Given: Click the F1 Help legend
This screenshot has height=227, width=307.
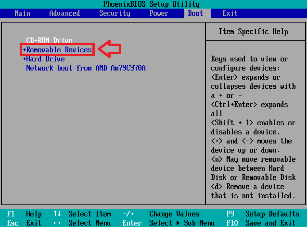Looking at the screenshot, I should [24, 214].
